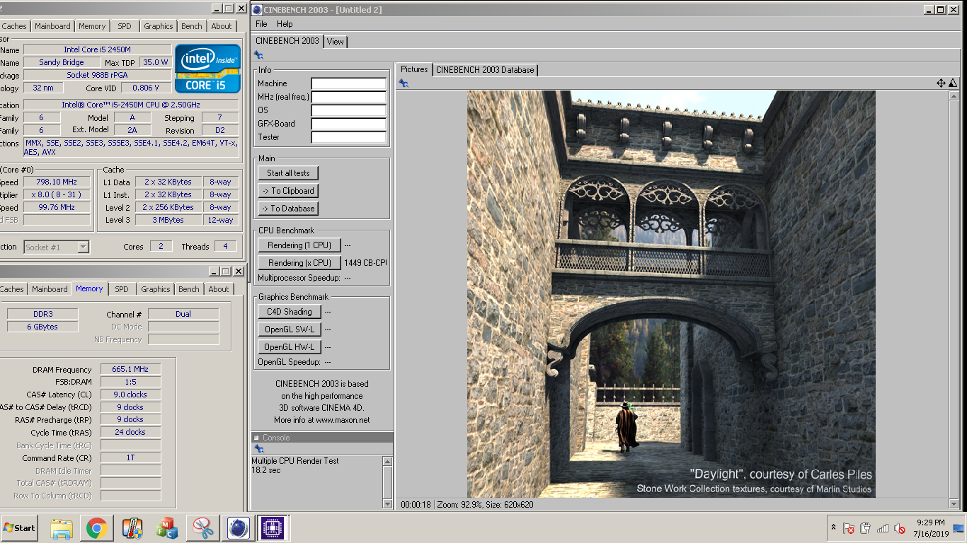This screenshot has width=967, height=543.
Task: Click picture panel vertical scrollbar up arrow
Action: (x=954, y=95)
